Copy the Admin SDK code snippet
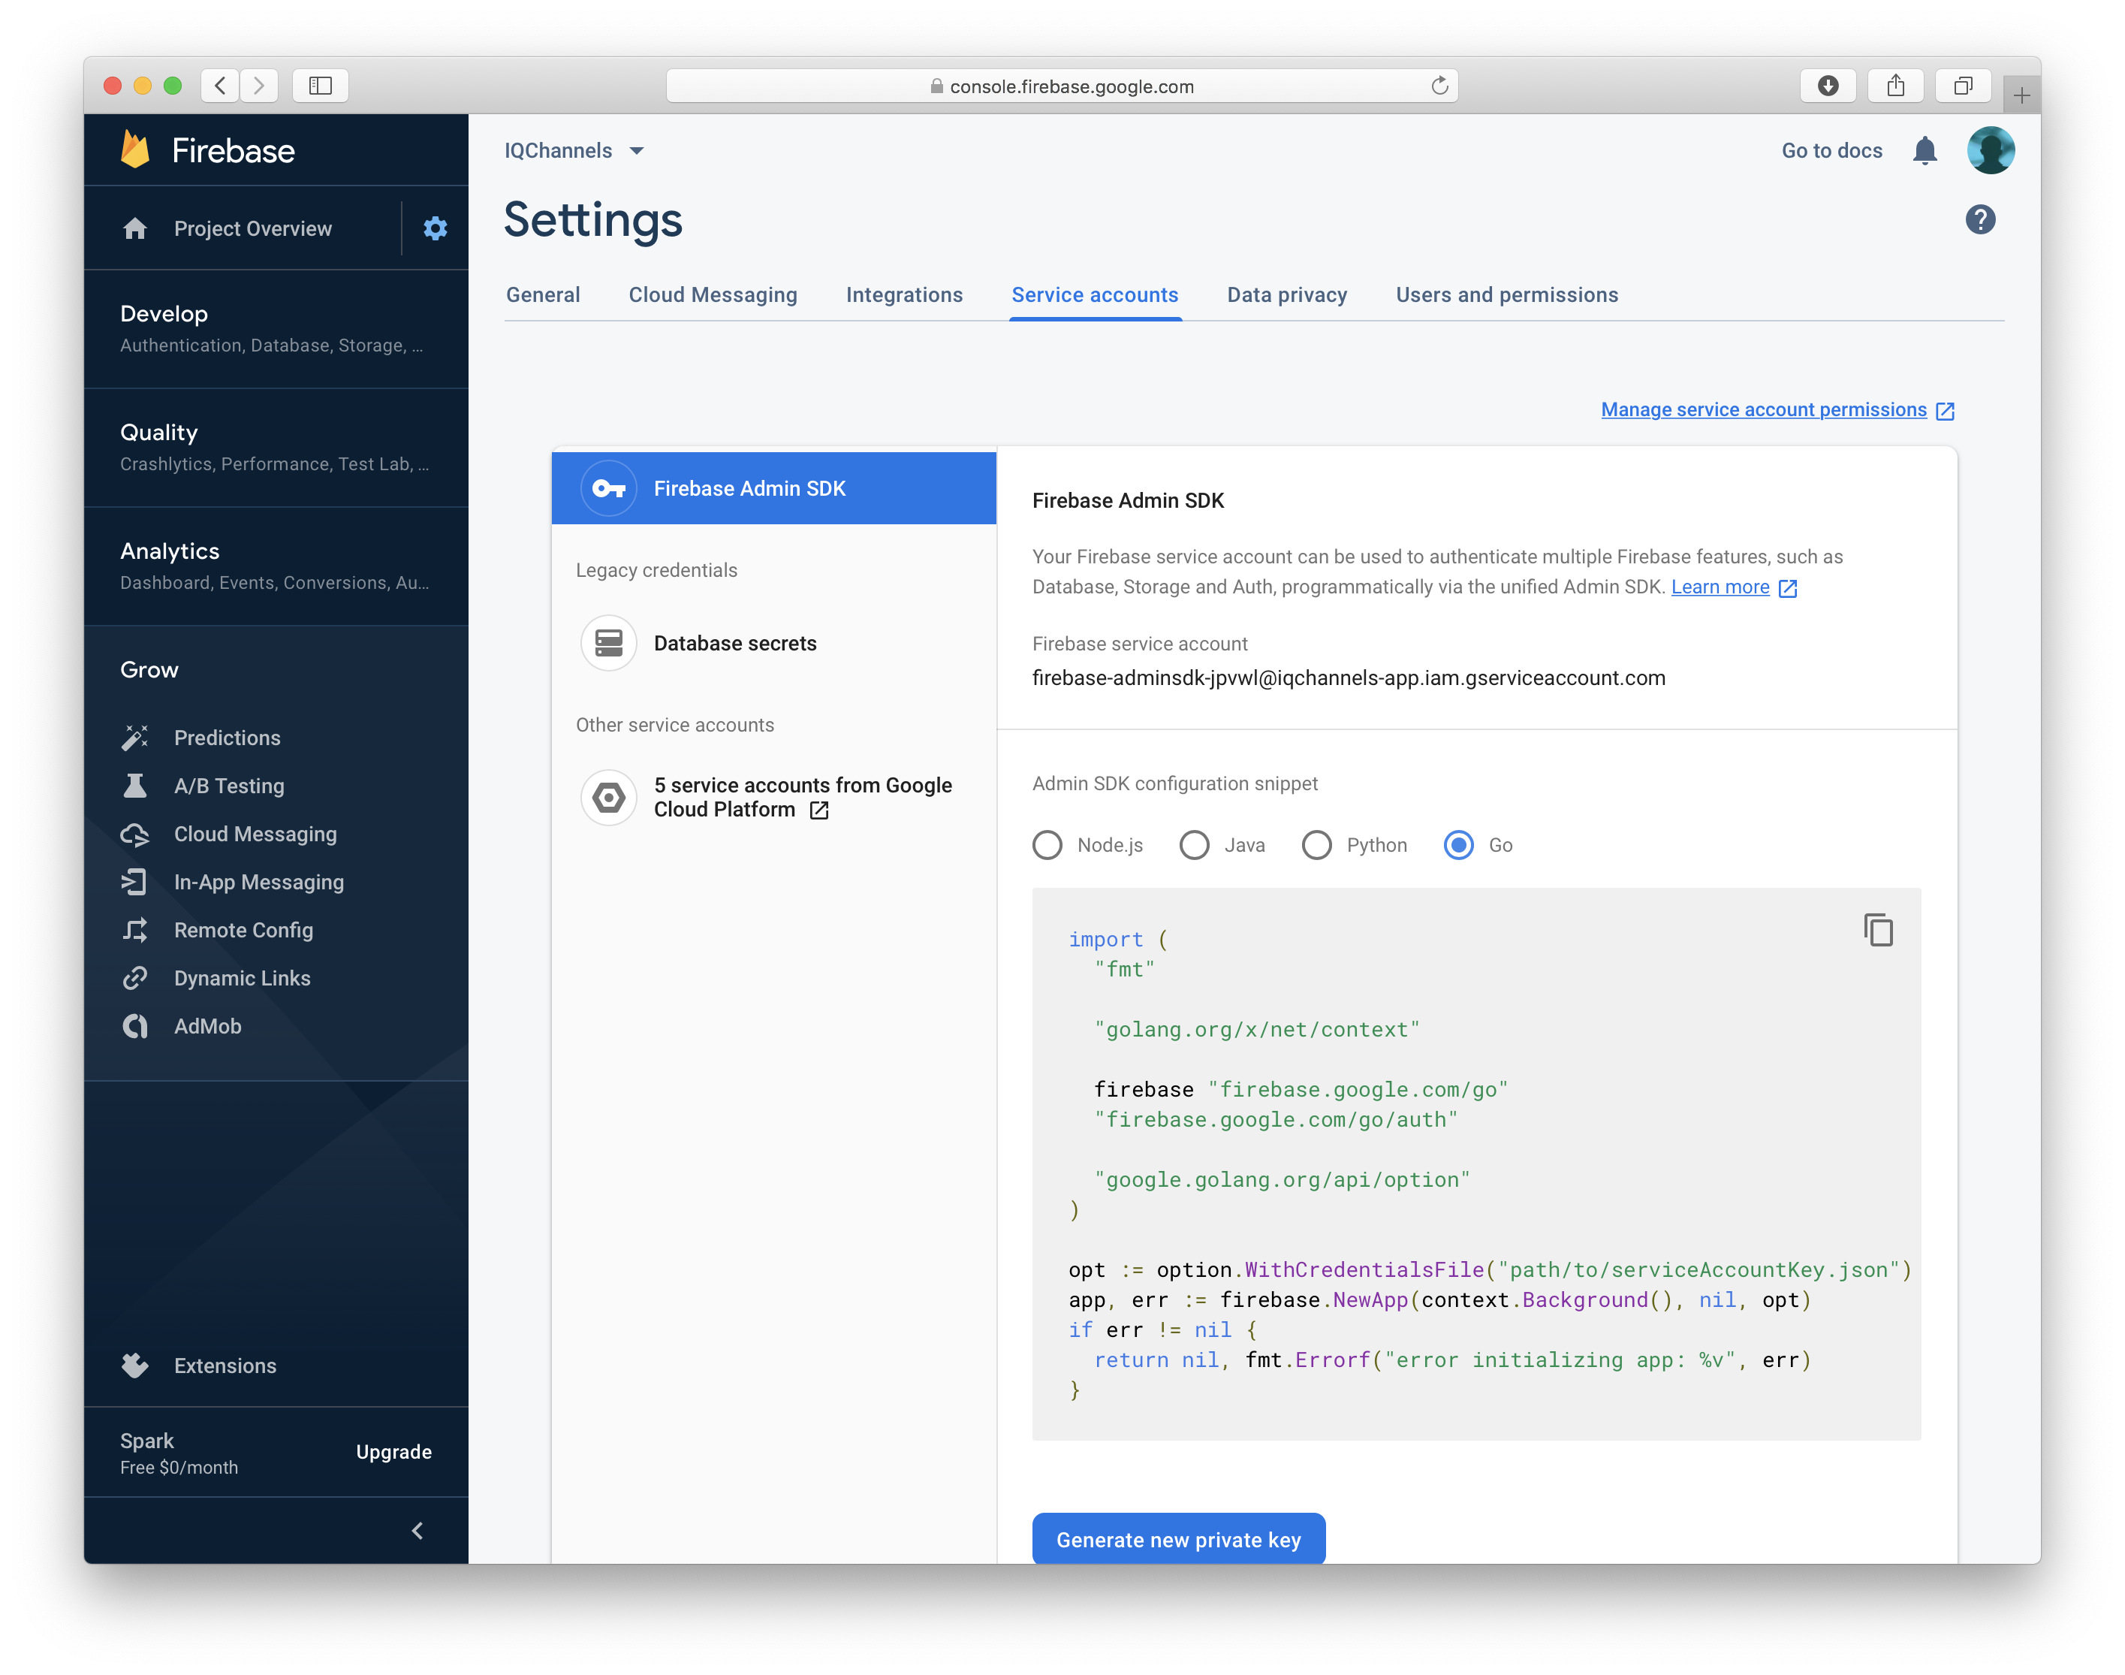The image size is (2125, 1675). pyautogui.click(x=1878, y=930)
